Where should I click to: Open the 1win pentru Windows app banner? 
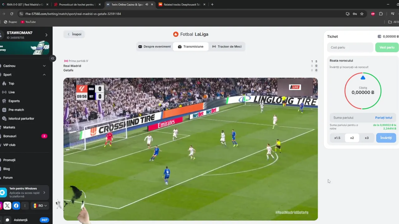point(24,193)
